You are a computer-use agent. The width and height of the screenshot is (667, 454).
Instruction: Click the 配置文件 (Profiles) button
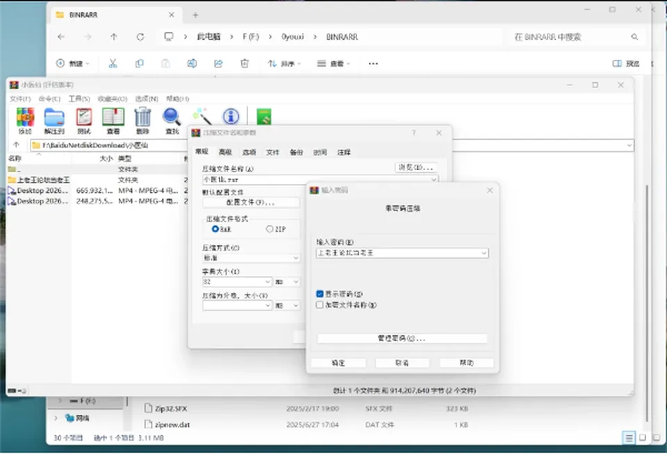[251, 202]
